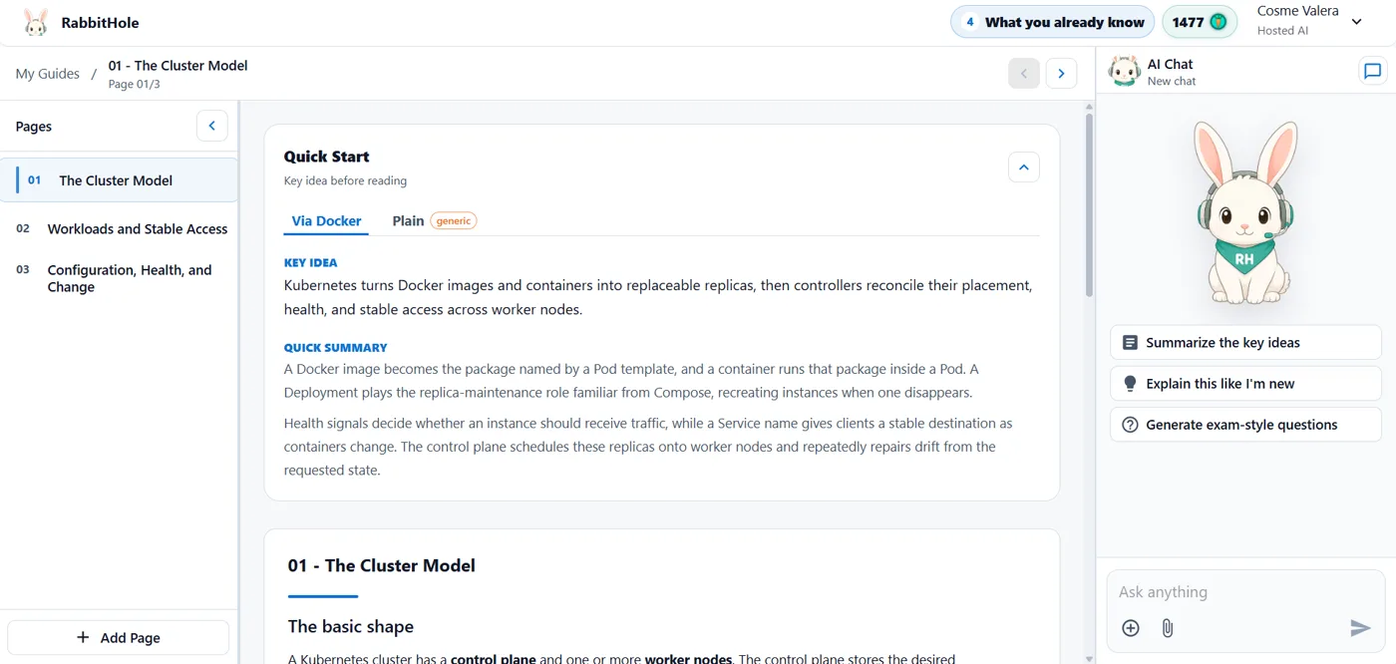This screenshot has height=664, width=1396.
Task: Click the 1477 points badge
Action: coord(1200,22)
